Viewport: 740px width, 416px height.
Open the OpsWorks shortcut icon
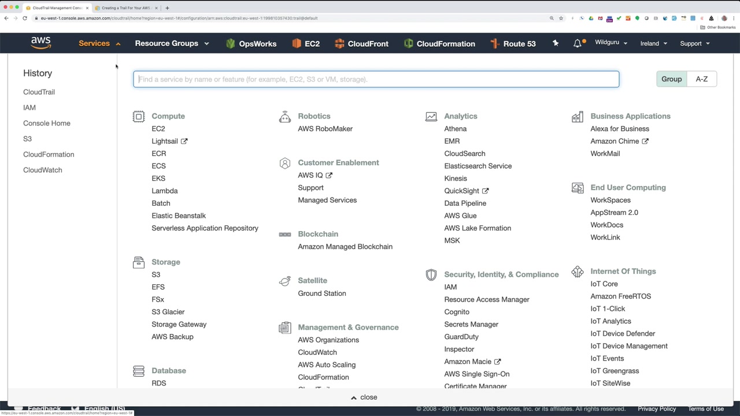point(231,43)
